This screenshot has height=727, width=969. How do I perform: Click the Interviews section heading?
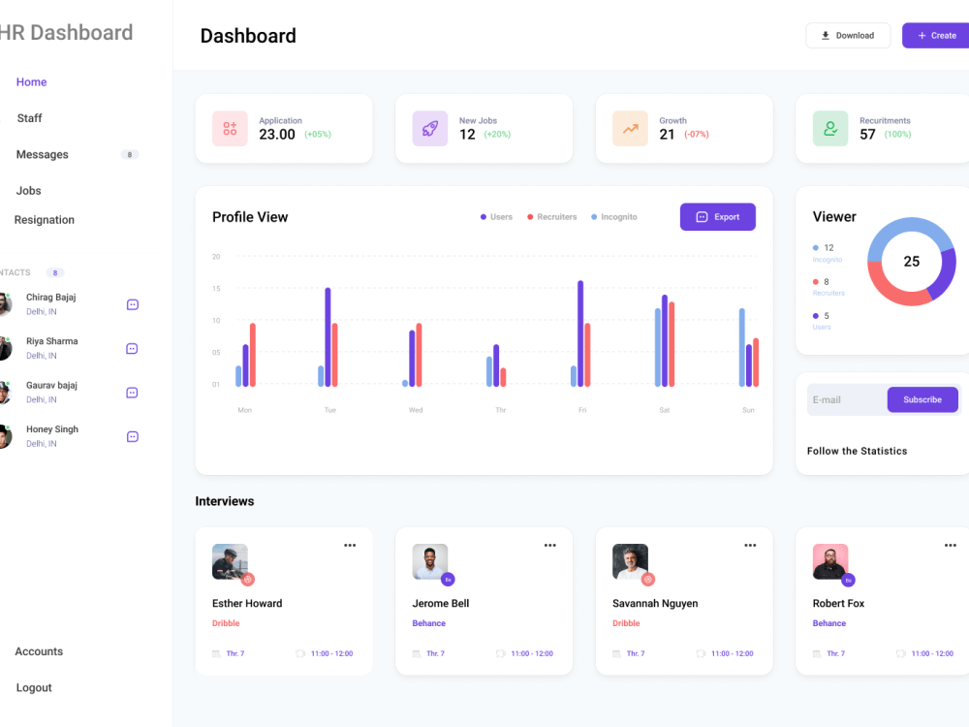point(225,501)
